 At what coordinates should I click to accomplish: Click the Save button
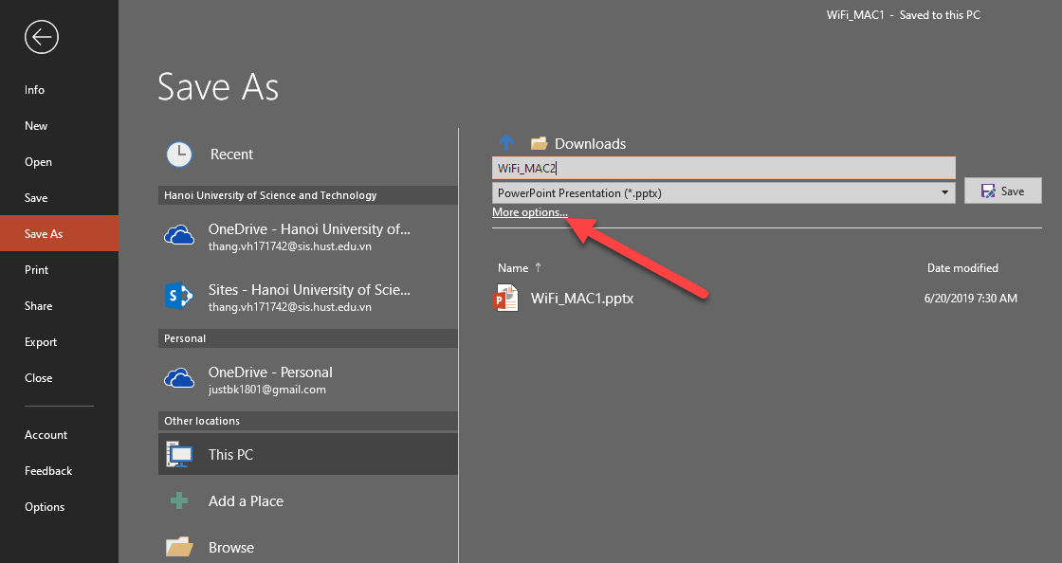(1002, 190)
